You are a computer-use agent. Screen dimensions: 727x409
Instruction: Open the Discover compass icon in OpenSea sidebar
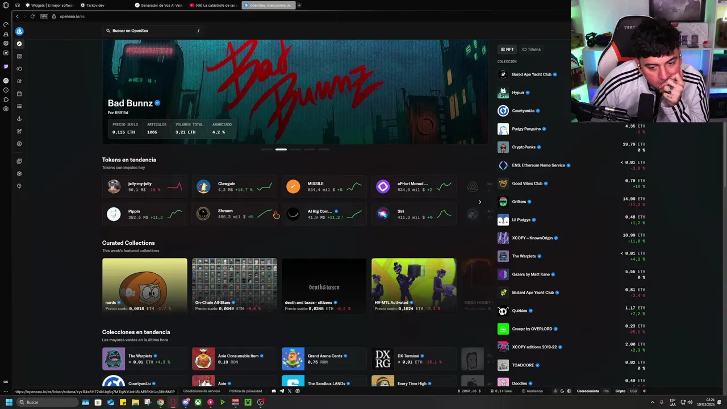[x=19, y=44]
